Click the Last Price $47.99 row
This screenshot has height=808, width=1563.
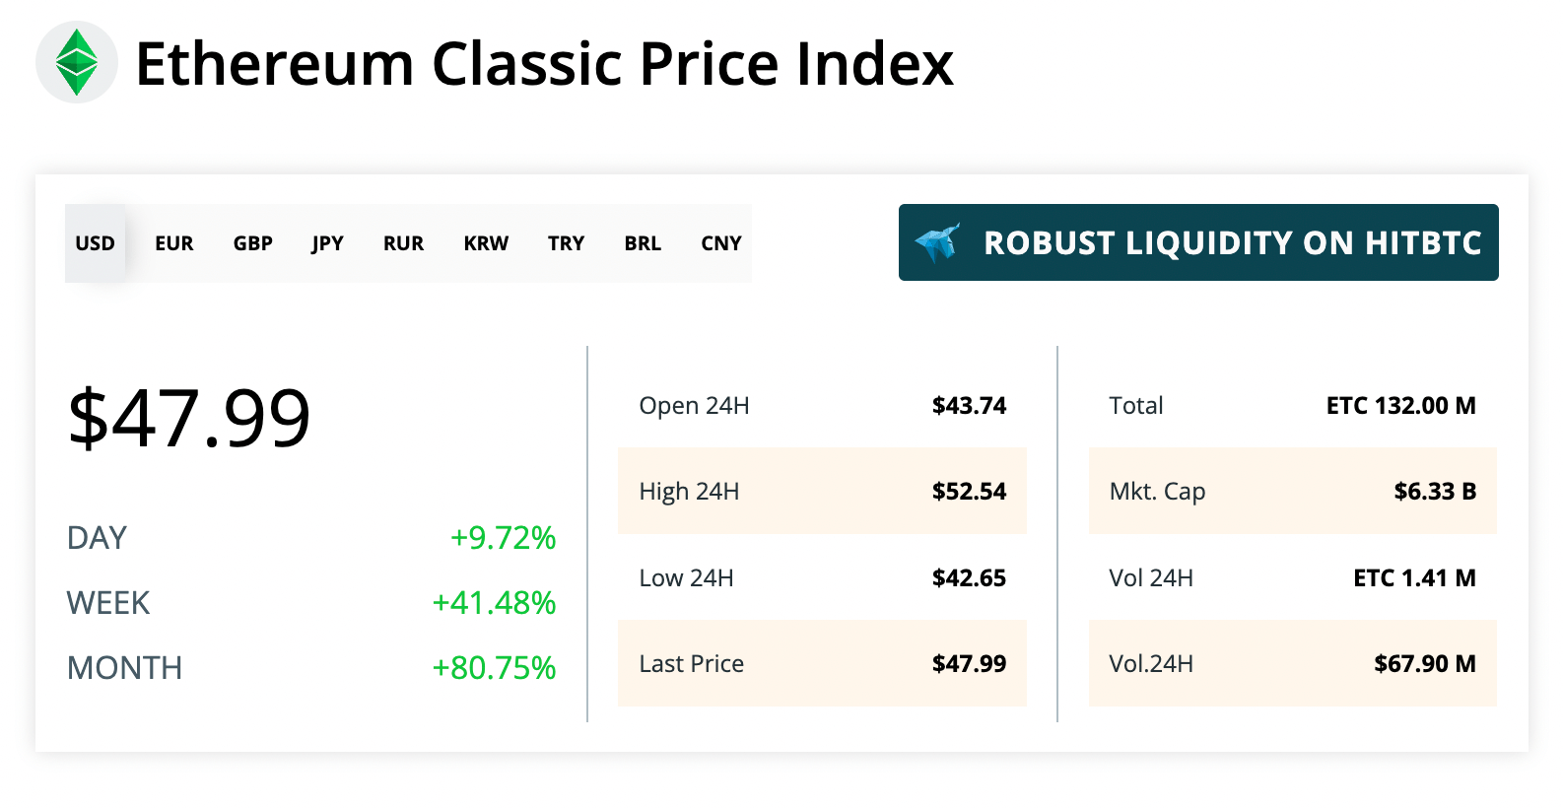coord(823,663)
